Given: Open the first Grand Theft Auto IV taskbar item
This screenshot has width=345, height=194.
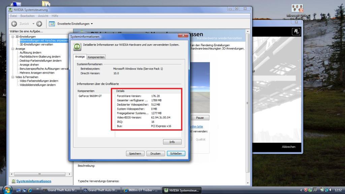Looking at the screenshot, I should point(60,190).
